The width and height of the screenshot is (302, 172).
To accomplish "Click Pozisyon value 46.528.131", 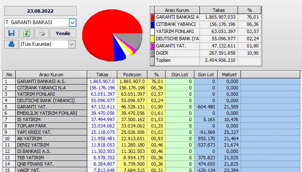I will coord(133,107).
